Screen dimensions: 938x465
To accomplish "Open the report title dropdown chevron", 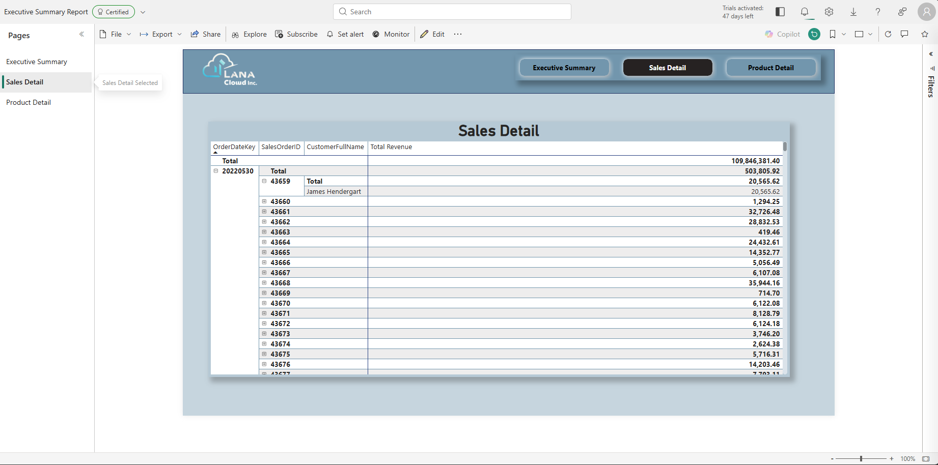I will coord(143,12).
